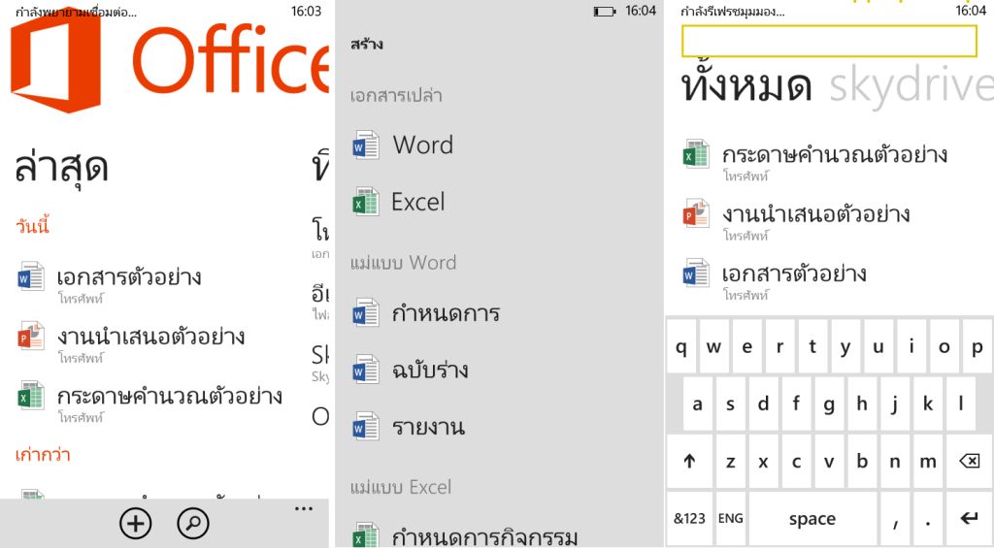Tap the p key

pos(977,346)
